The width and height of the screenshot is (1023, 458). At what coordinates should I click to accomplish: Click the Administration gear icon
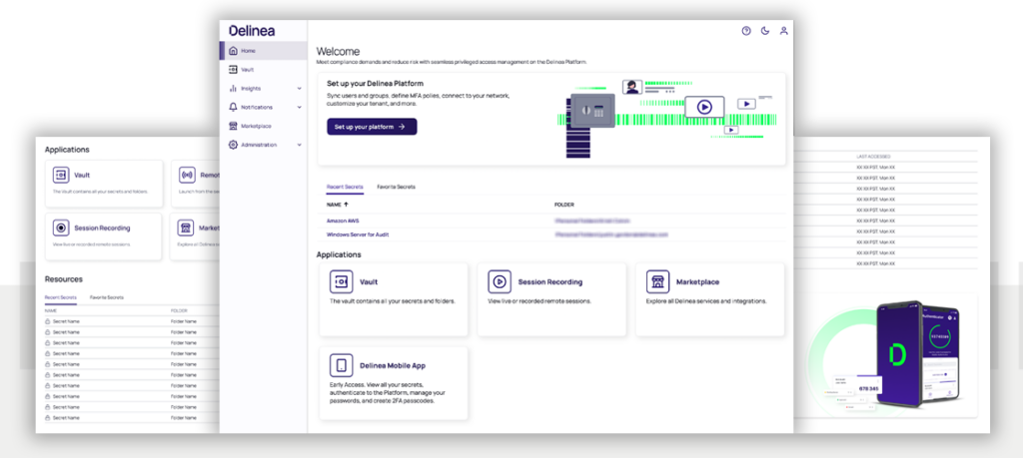[233, 146]
